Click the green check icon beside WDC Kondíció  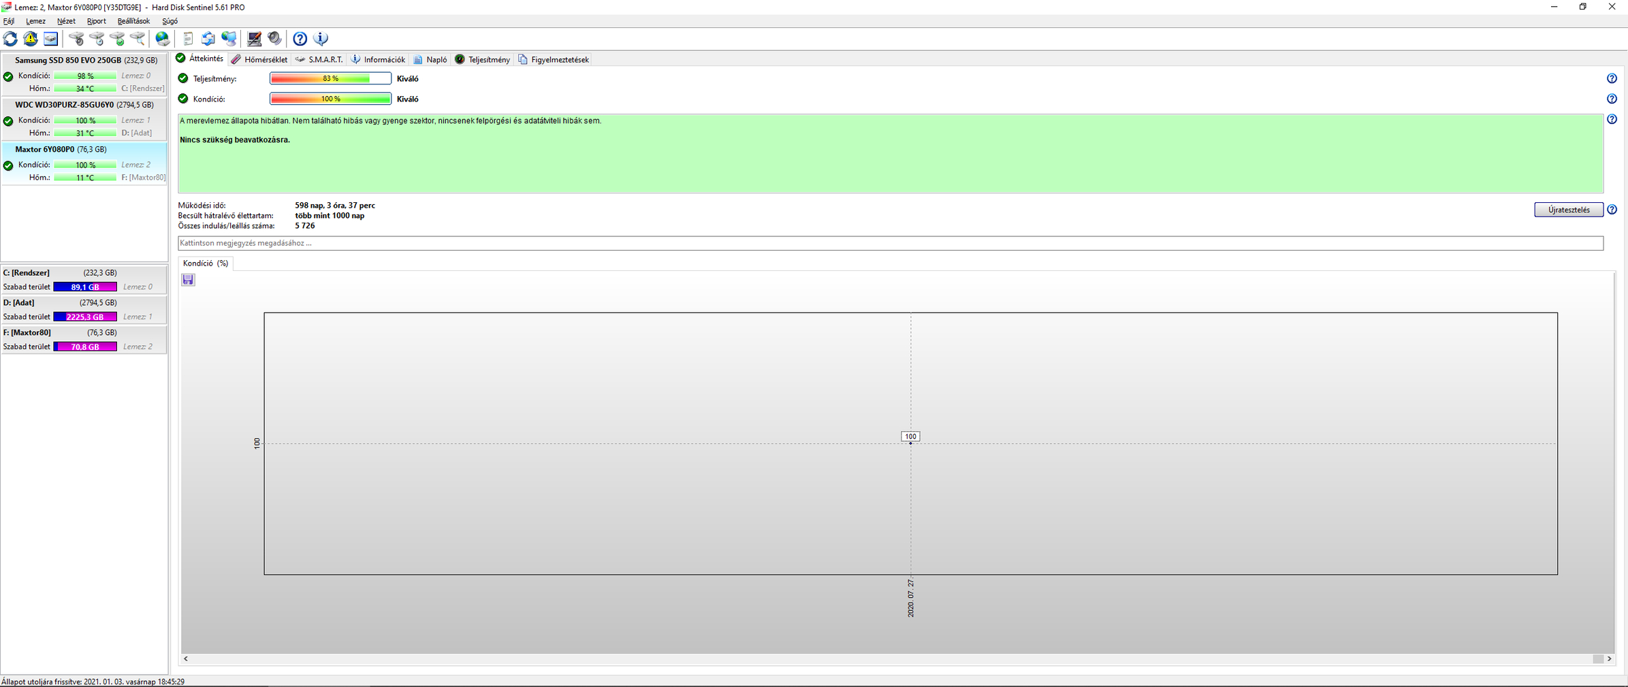coord(8,121)
